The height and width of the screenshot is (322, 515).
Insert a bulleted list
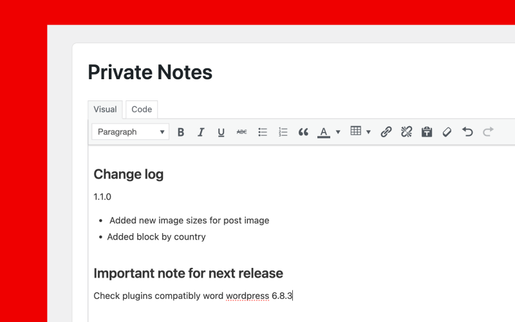(263, 132)
